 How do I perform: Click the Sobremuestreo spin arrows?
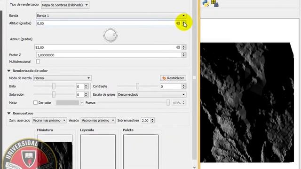point(152,120)
